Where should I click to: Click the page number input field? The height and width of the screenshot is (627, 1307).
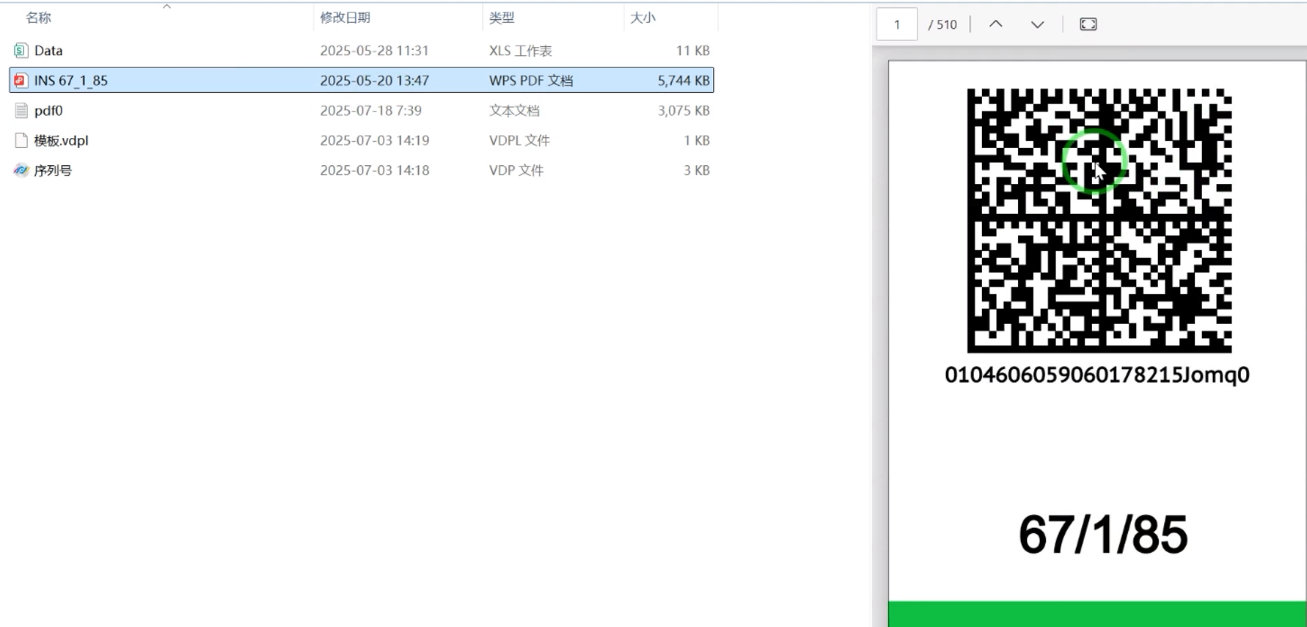point(897,24)
